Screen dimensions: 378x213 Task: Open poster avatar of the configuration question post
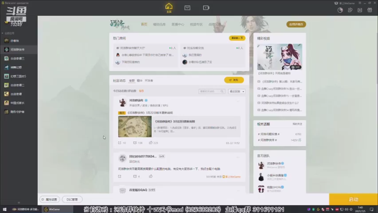click(122, 159)
